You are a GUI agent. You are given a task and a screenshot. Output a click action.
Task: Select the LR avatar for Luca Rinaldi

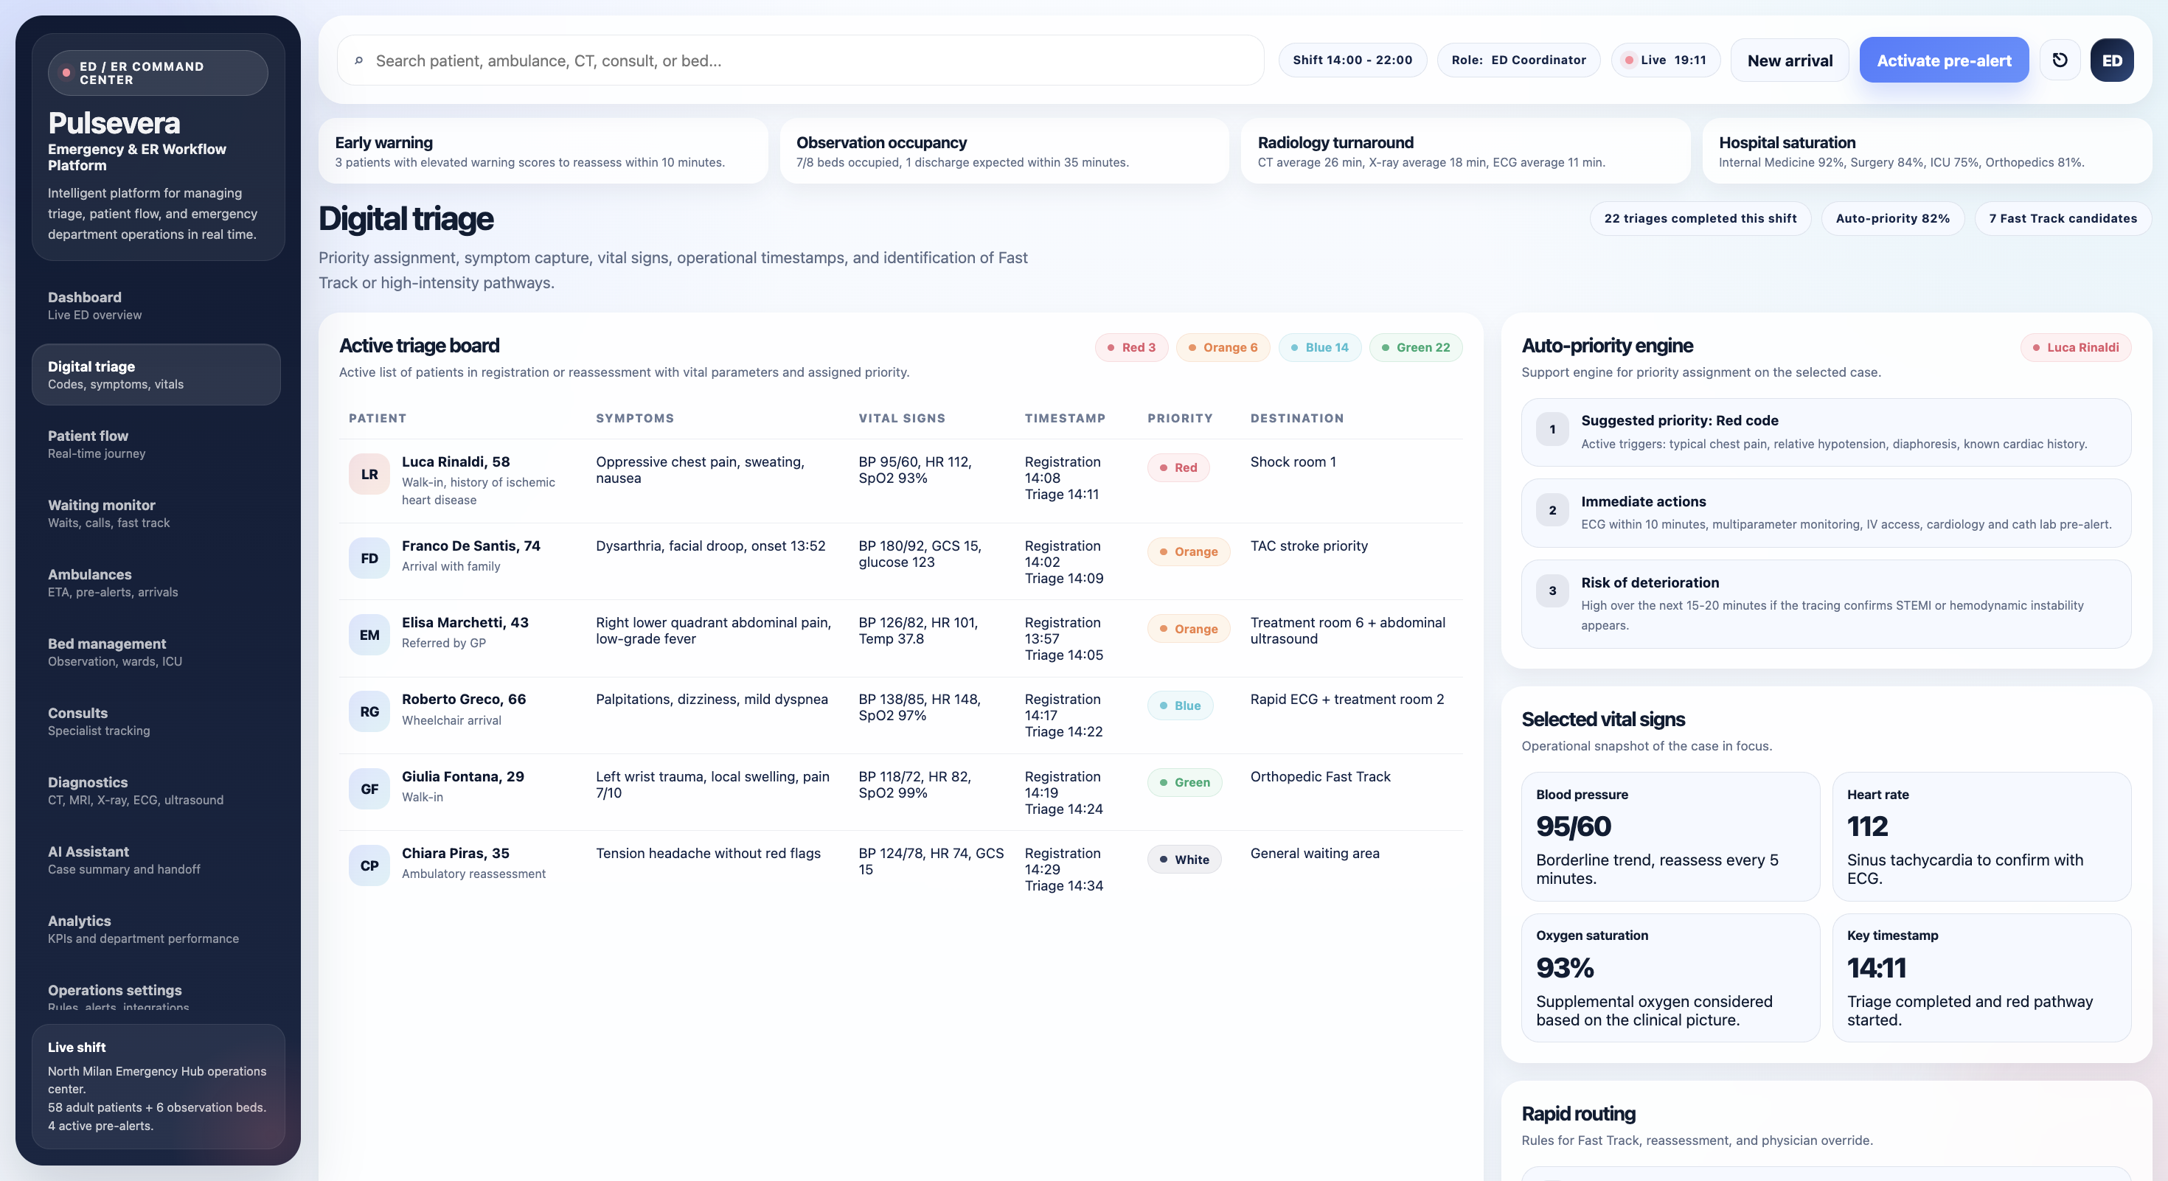[369, 473]
